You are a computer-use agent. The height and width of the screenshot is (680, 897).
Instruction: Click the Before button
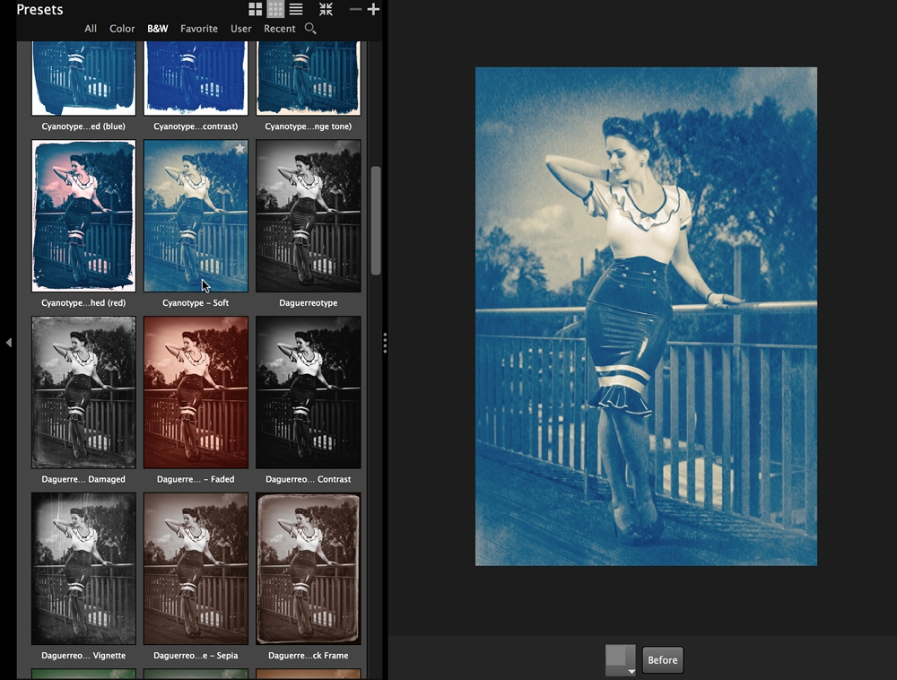[663, 660]
